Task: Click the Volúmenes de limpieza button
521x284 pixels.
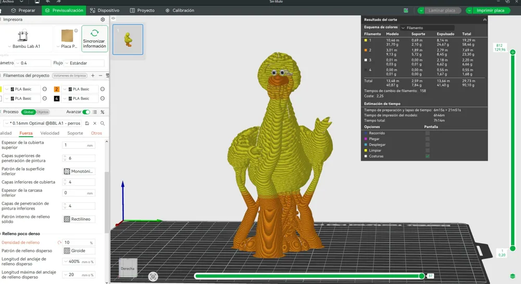Action: click(70, 75)
